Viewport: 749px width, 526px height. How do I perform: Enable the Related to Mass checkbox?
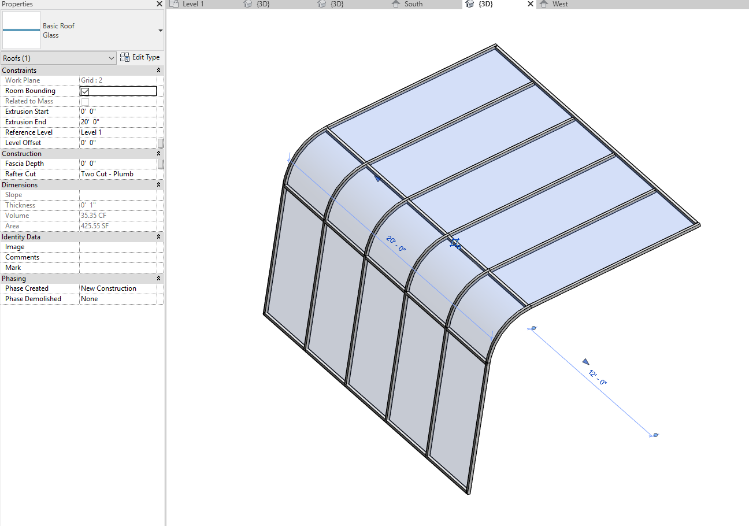pyautogui.click(x=84, y=101)
